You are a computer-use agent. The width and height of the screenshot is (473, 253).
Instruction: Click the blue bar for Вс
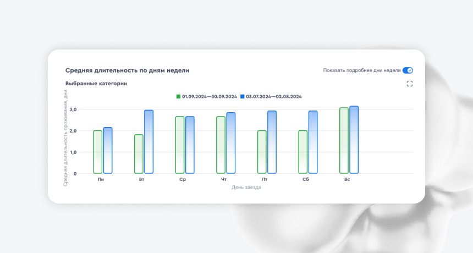pos(354,140)
